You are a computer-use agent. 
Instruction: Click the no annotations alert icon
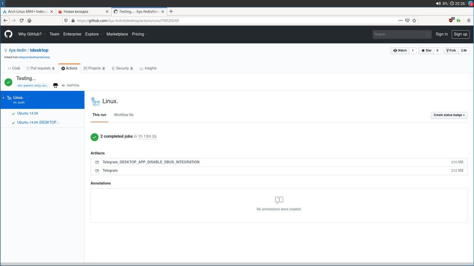279,200
